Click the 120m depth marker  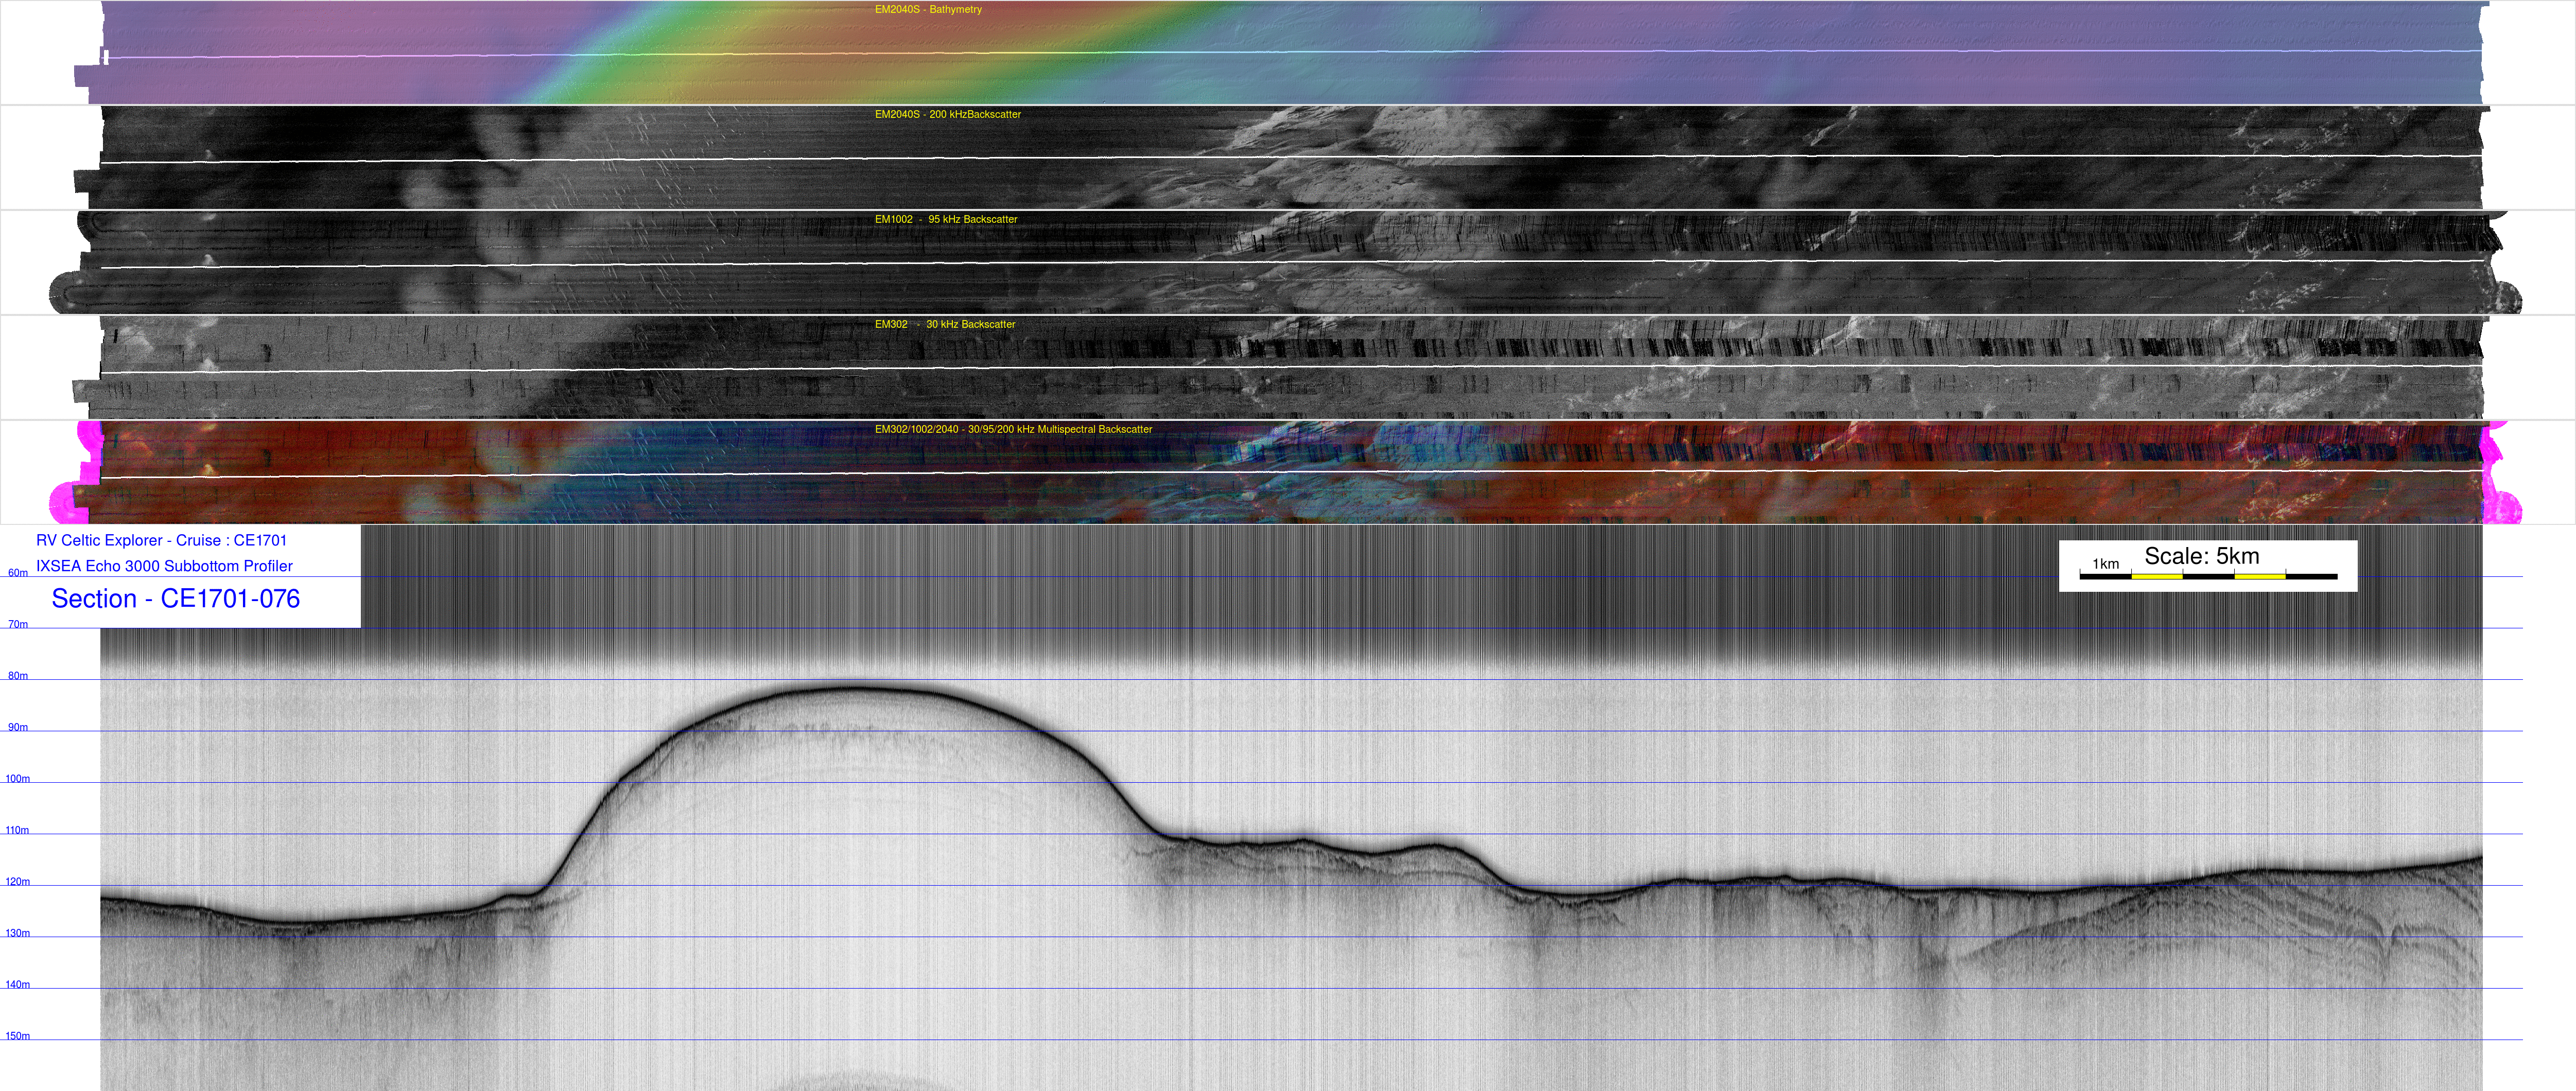(18, 882)
